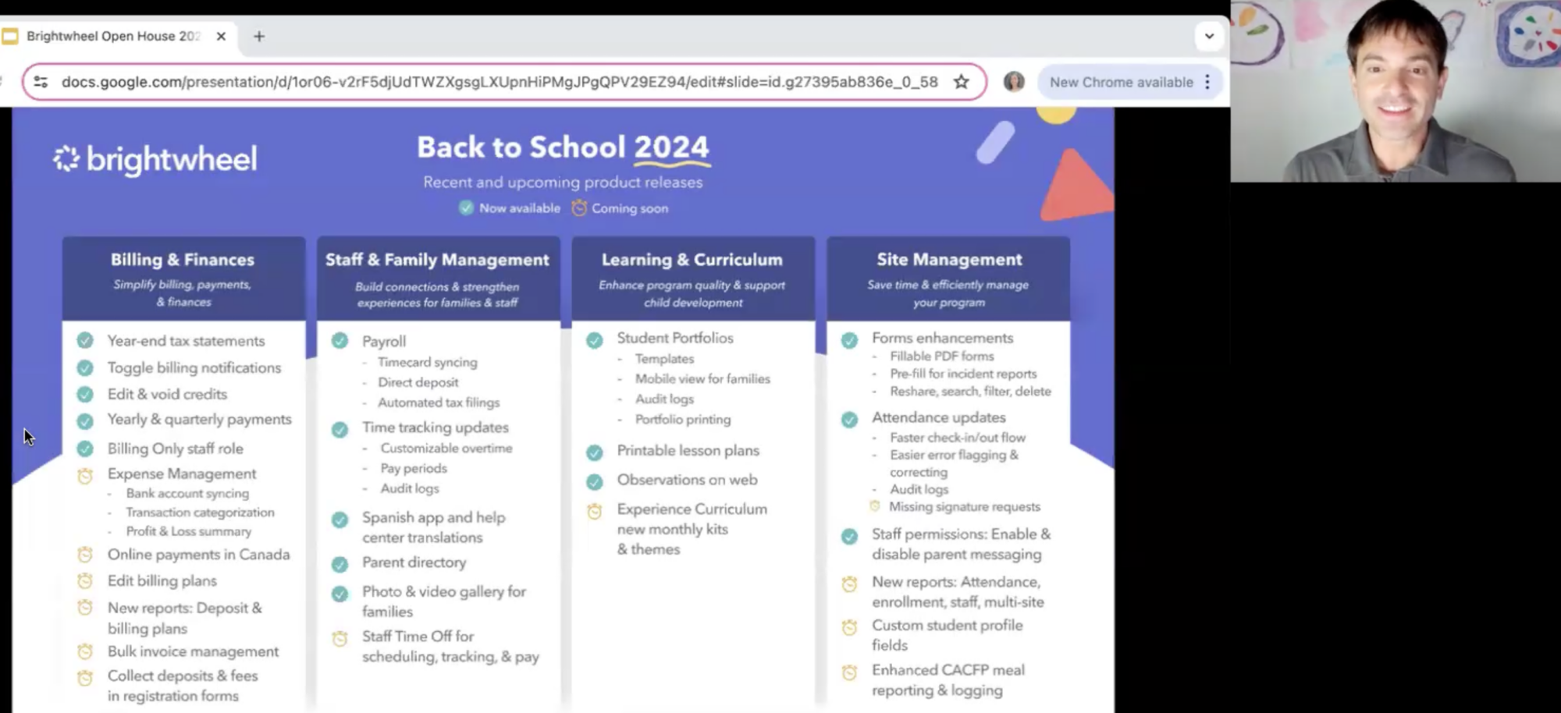Click 'Photo & video gallery for families'
Image resolution: width=1561 pixels, height=713 pixels.
click(443, 601)
